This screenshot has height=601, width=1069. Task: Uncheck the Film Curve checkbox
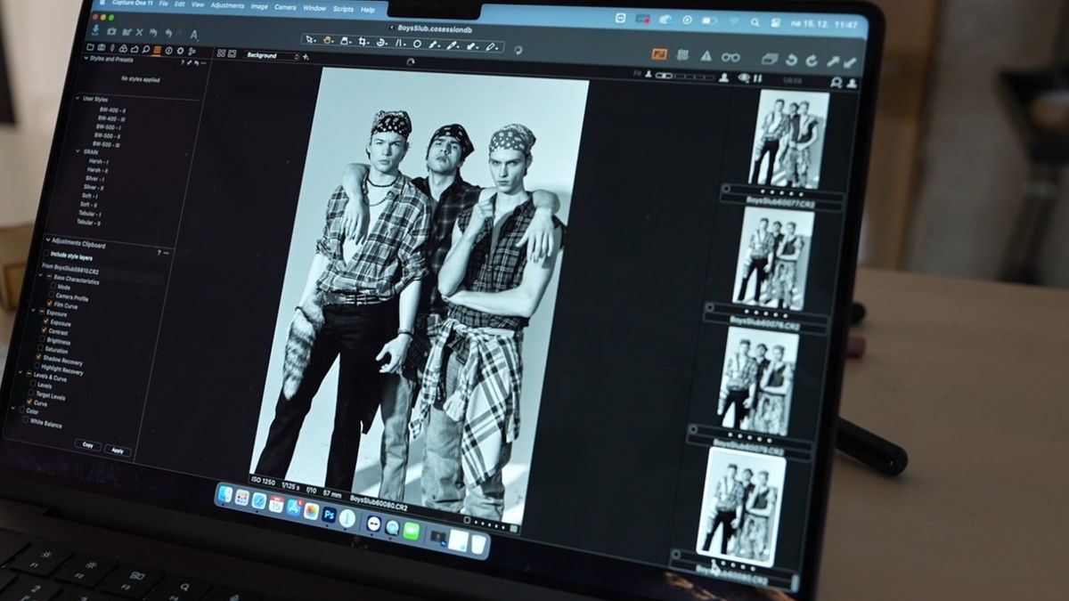pos(50,305)
